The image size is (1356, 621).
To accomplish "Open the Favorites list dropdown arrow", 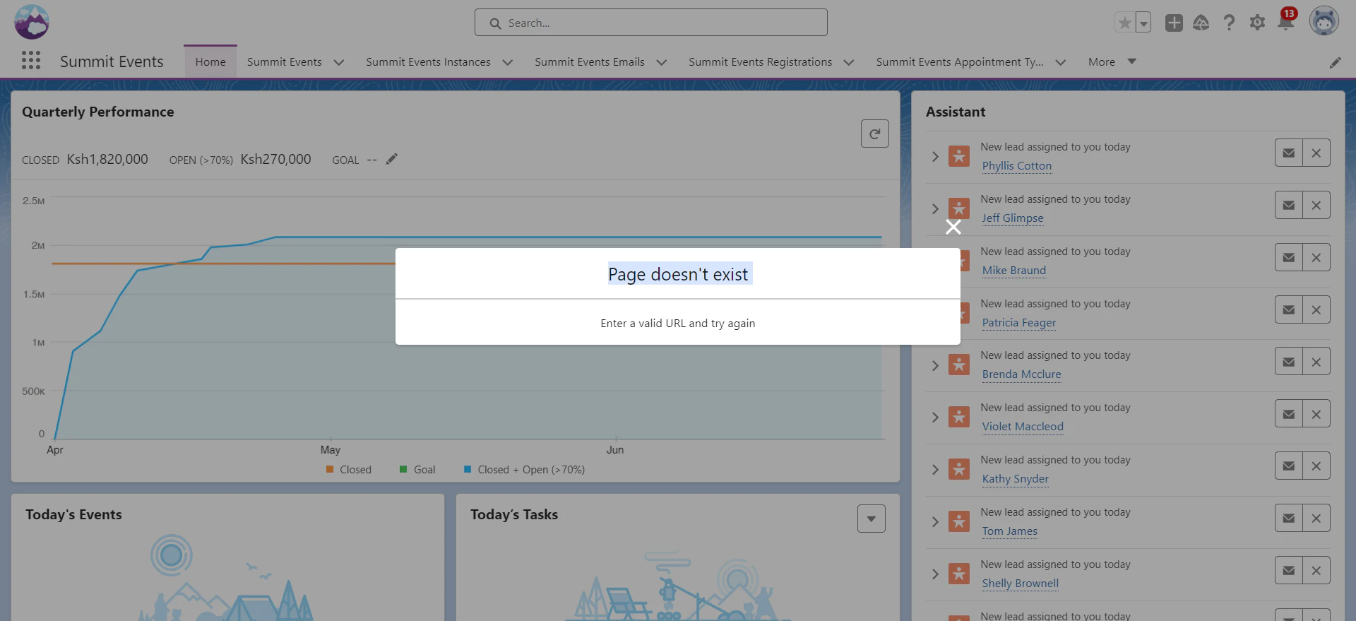I will tap(1143, 23).
